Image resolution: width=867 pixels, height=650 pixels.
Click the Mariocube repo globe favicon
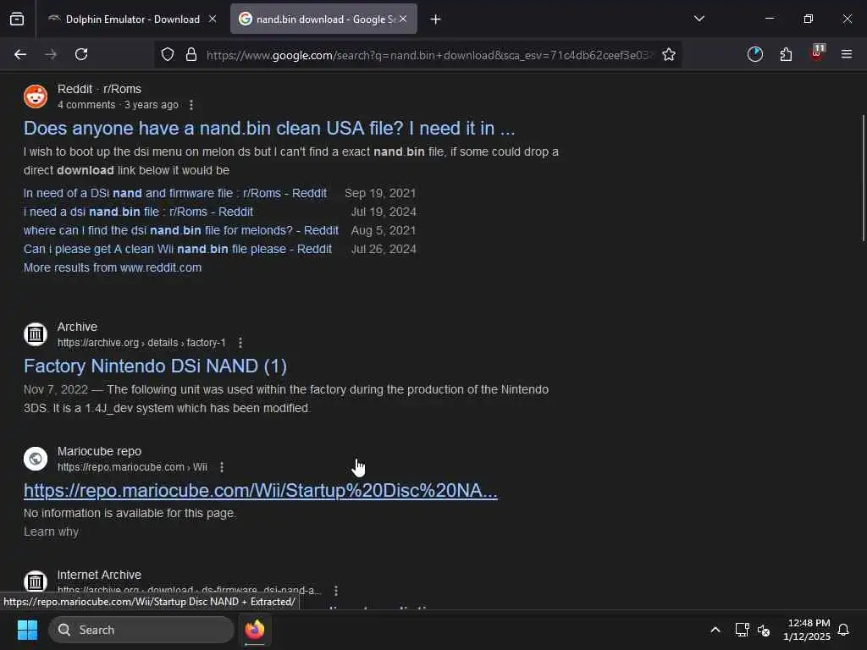(x=36, y=459)
